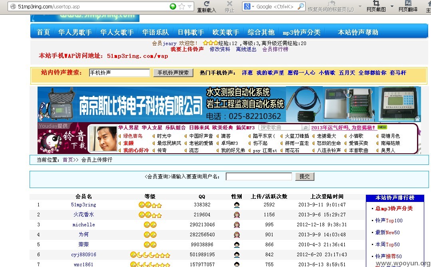Click the member username query field
431x267 pixels.
[259, 176]
